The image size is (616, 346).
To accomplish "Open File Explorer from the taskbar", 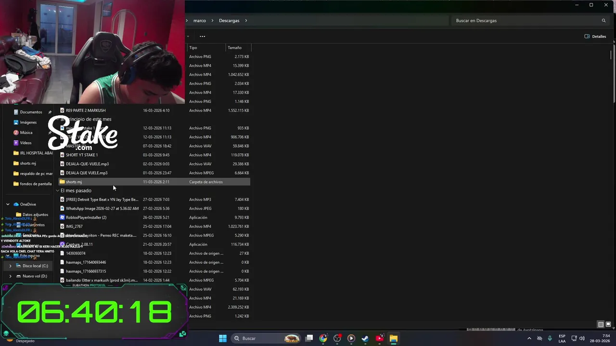I will tap(393, 338).
